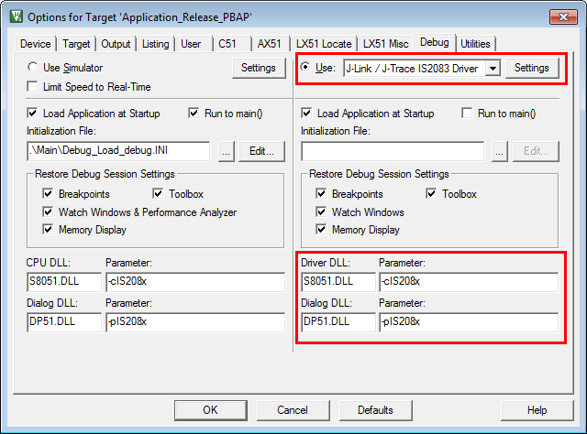Click the Keil uVision icon in title bar

pyautogui.click(x=17, y=16)
